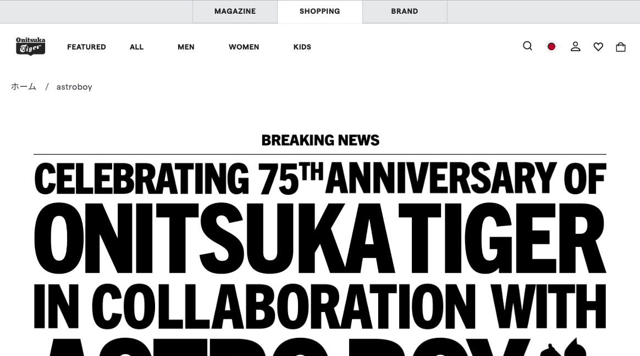Switch to the MAGAZINE tab
The width and height of the screenshot is (640, 356).
[x=235, y=12]
